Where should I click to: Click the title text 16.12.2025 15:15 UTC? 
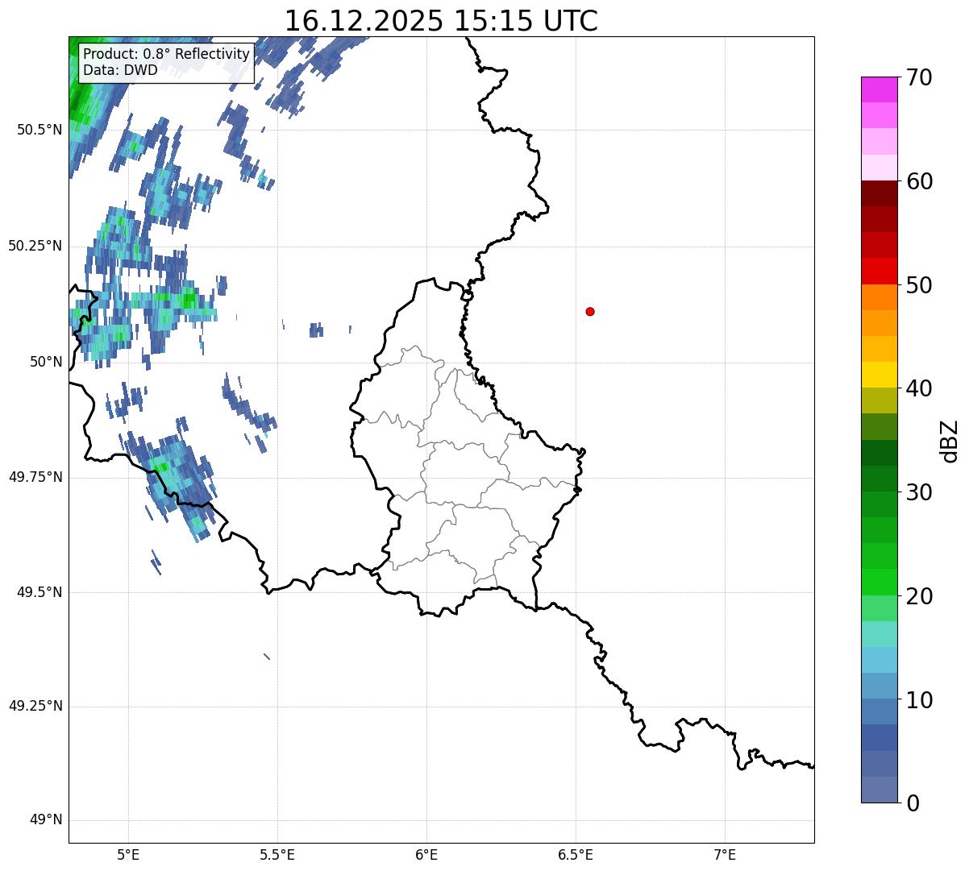point(441,20)
